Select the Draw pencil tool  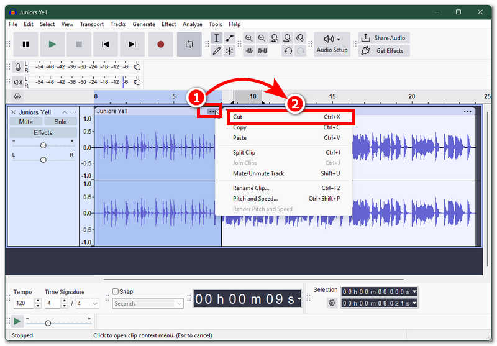(x=217, y=51)
